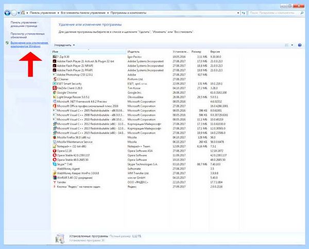Image resolution: width=309 pixels, height=249 pixels.
Task: Click publisher 'Piriform Ltd.' cell
Action: pos(135,79)
